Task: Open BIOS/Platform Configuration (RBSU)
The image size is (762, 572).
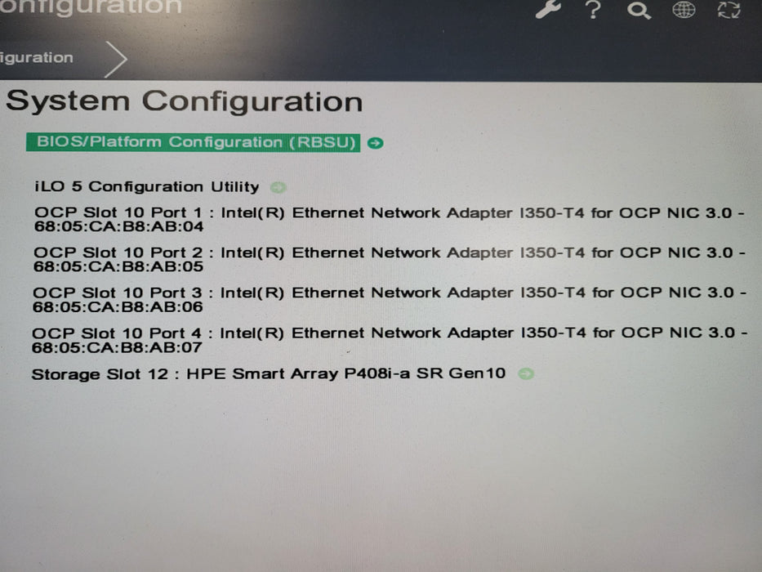Action: tap(193, 142)
